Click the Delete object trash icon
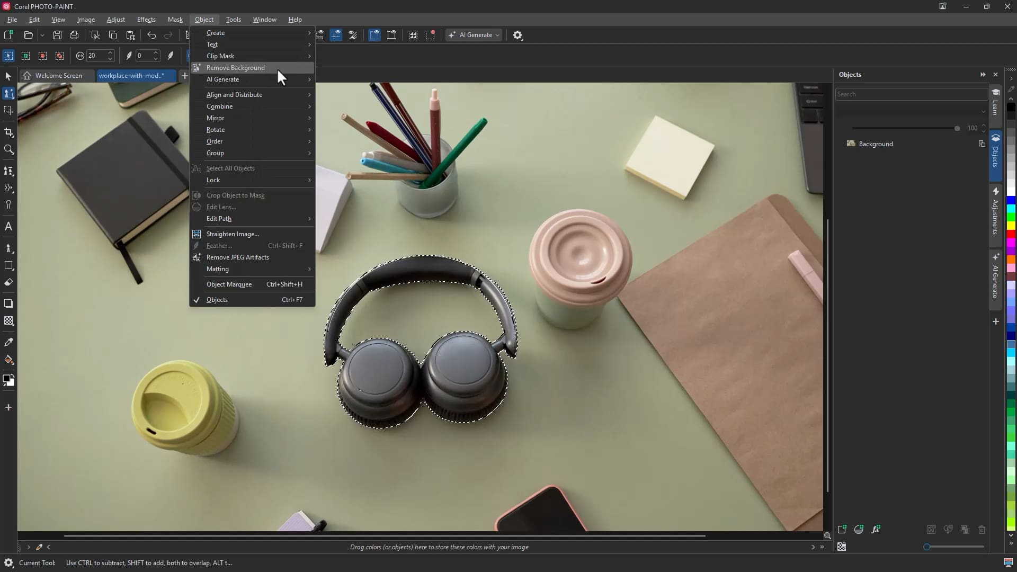The height and width of the screenshot is (572, 1017). pyautogui.click(x=982, y=530)
